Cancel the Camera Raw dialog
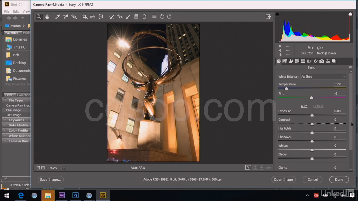 click(312, 180)
